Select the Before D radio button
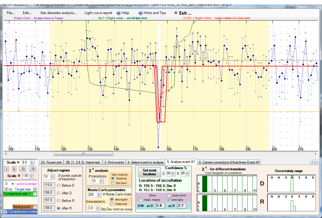 58,185
